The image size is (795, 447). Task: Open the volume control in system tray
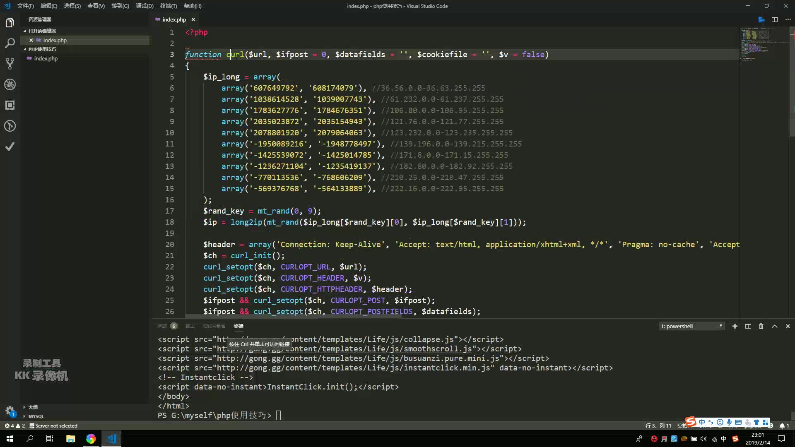point(703,439)
